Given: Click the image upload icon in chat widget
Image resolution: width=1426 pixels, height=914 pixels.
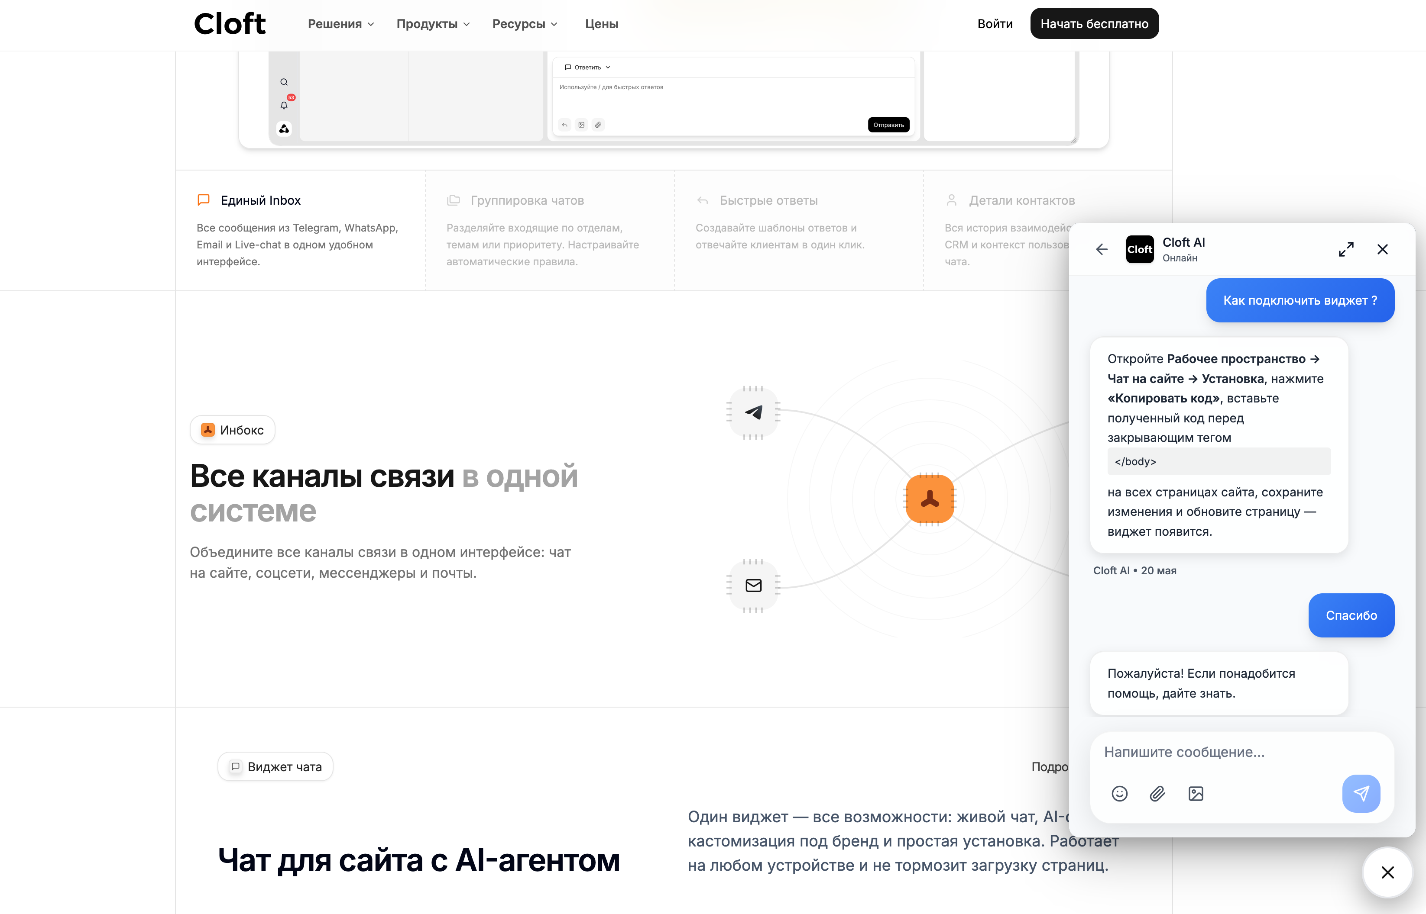Looking at the screenshot, I should click(x=1196, y=794).
